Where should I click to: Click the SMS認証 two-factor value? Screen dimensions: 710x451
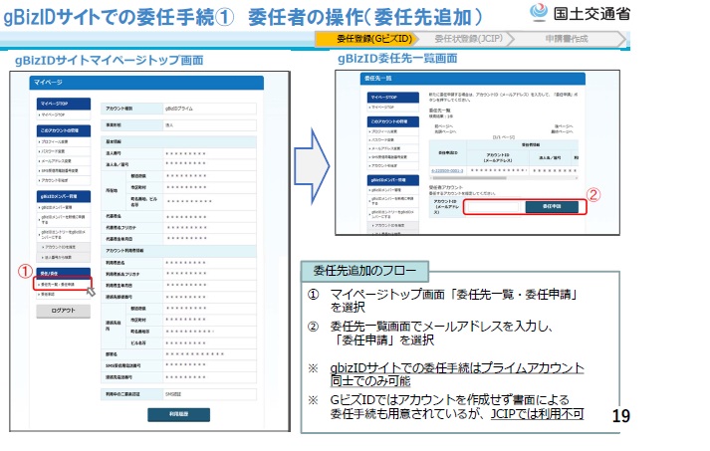pos(173,394)
